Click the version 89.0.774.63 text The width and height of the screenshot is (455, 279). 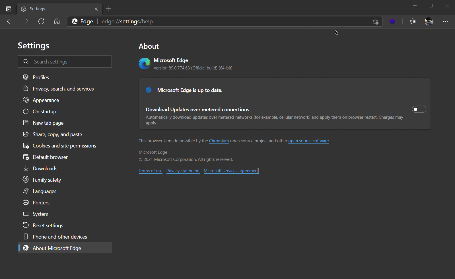click(193, 68)
